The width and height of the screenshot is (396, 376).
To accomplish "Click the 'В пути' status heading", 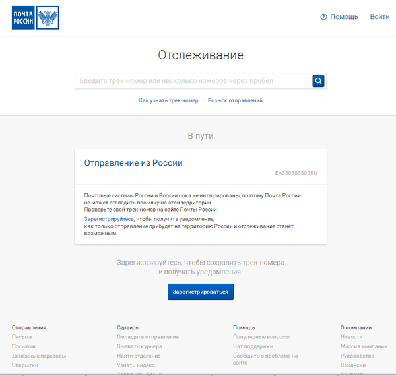I will click(201, 136).
